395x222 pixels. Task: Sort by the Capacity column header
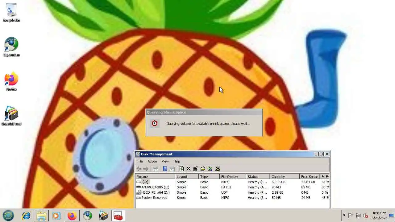coord(285,177)
